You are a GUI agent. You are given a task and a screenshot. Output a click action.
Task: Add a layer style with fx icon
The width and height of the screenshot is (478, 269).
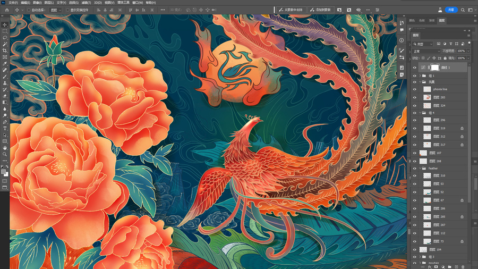429,267
